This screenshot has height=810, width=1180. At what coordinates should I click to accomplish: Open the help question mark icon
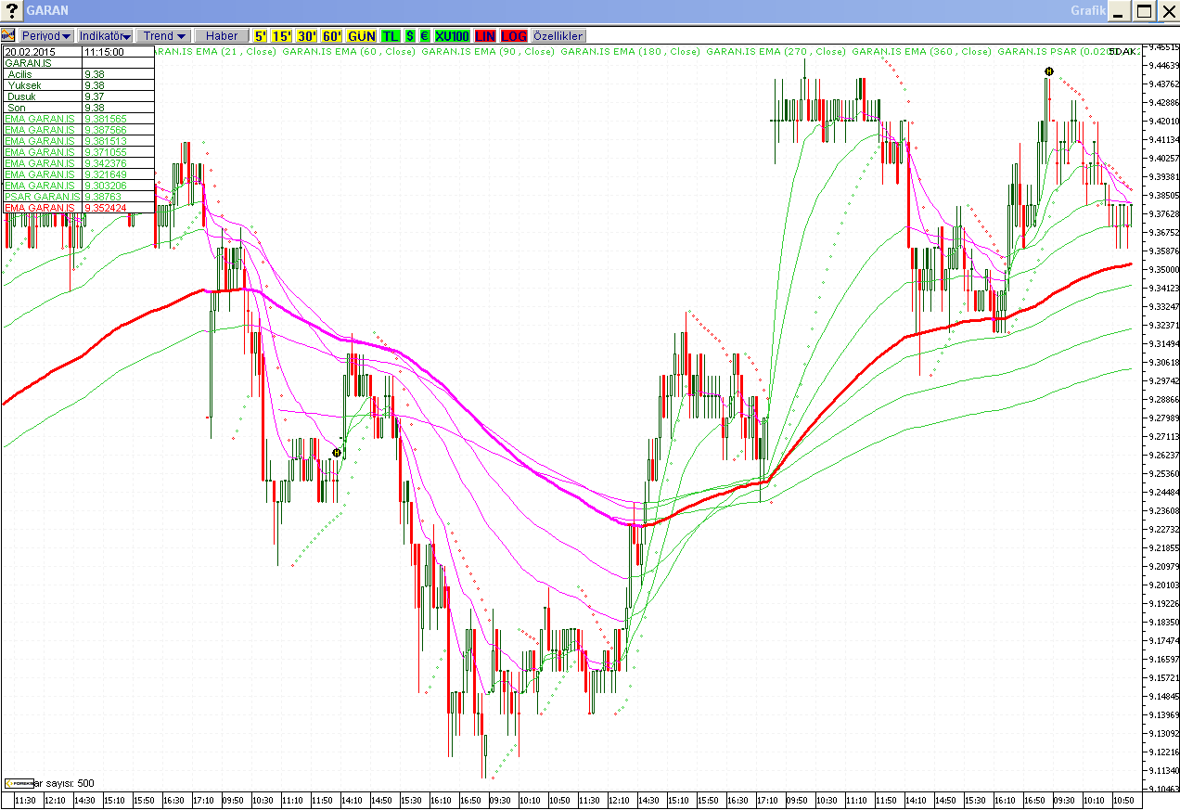(11, 11)
